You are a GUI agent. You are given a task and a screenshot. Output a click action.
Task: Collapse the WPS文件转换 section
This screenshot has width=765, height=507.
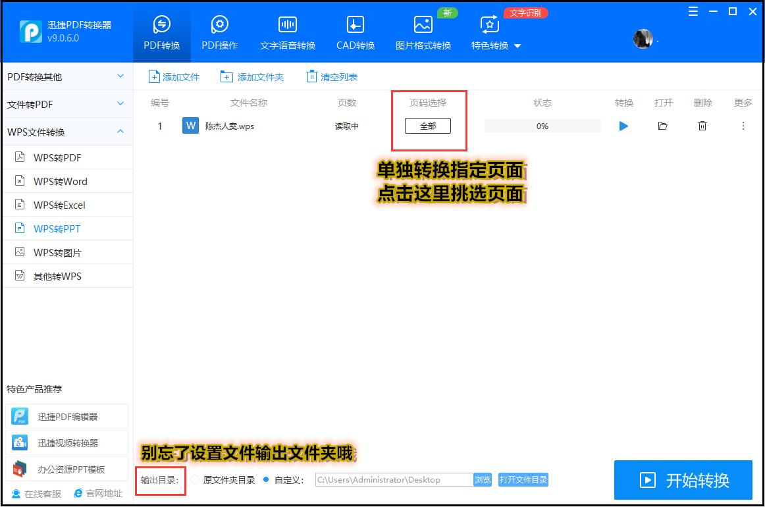66,131
